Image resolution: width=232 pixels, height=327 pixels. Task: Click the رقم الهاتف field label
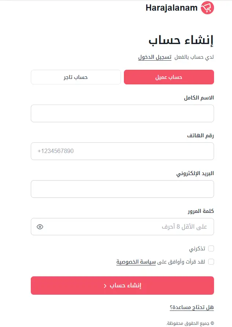[200, 135]
